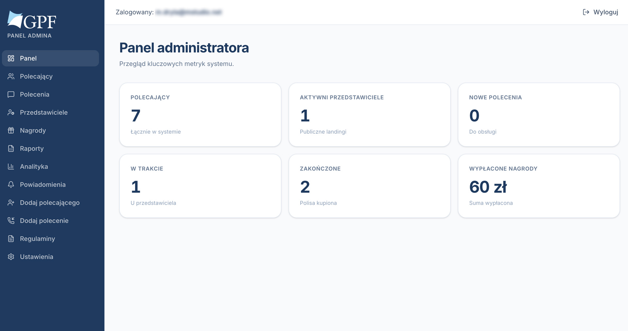The height and width of the screenshot is (331, 628).
Task: Open the Zakończone summary card
Action: [x=370, y=186]
